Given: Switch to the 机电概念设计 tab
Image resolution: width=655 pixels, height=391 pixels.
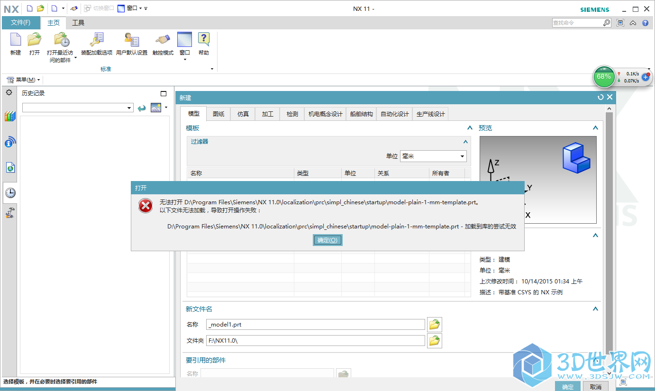Looking at the screenshot, I should 326,114.
